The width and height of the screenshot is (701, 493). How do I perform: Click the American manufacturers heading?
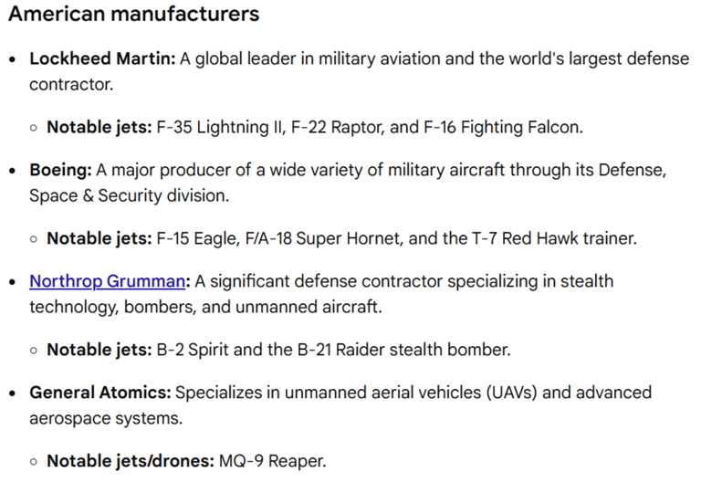click(x=134, y=15)
